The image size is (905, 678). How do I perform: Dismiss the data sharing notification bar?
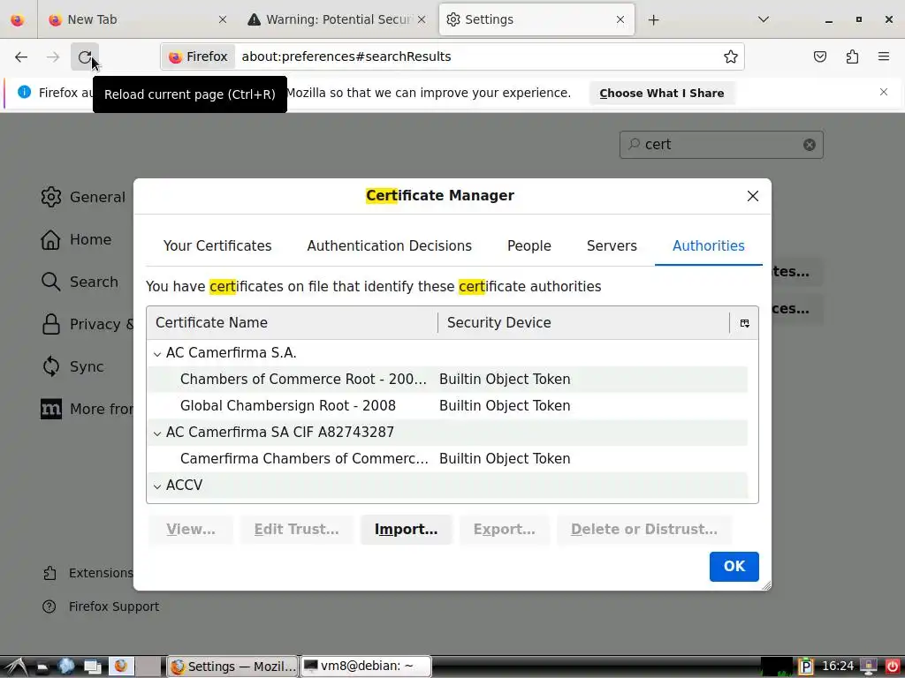pos(884,92)
